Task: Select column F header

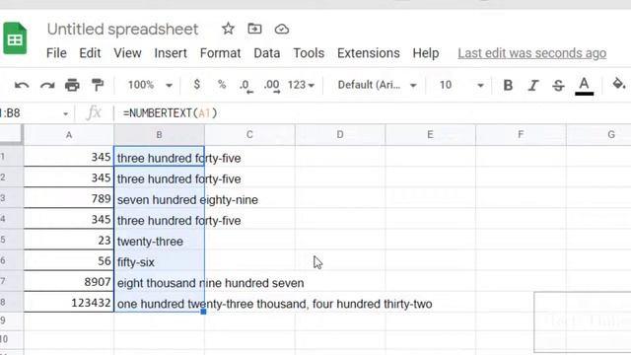Action: tap(521, 135)
